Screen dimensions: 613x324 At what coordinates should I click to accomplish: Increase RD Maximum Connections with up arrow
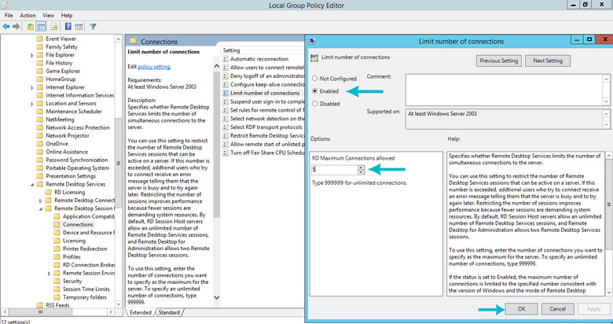(x=362, y=168)
